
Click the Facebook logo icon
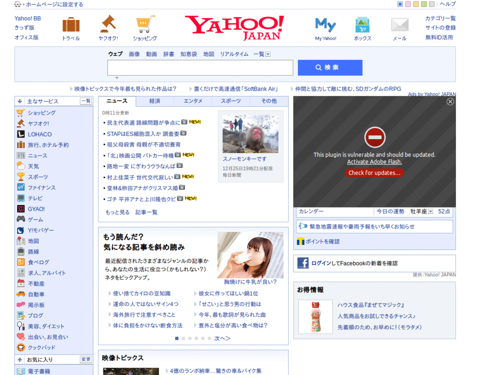pyautogui.click(x=303, y=263)
